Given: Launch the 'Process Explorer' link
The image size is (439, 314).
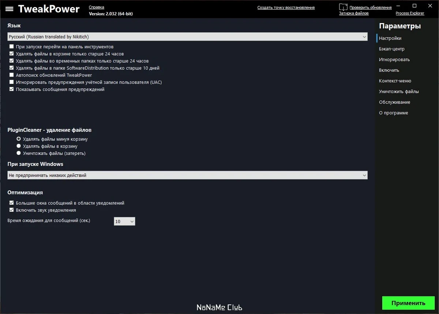Looking at the screenshot, I should 410,13.
